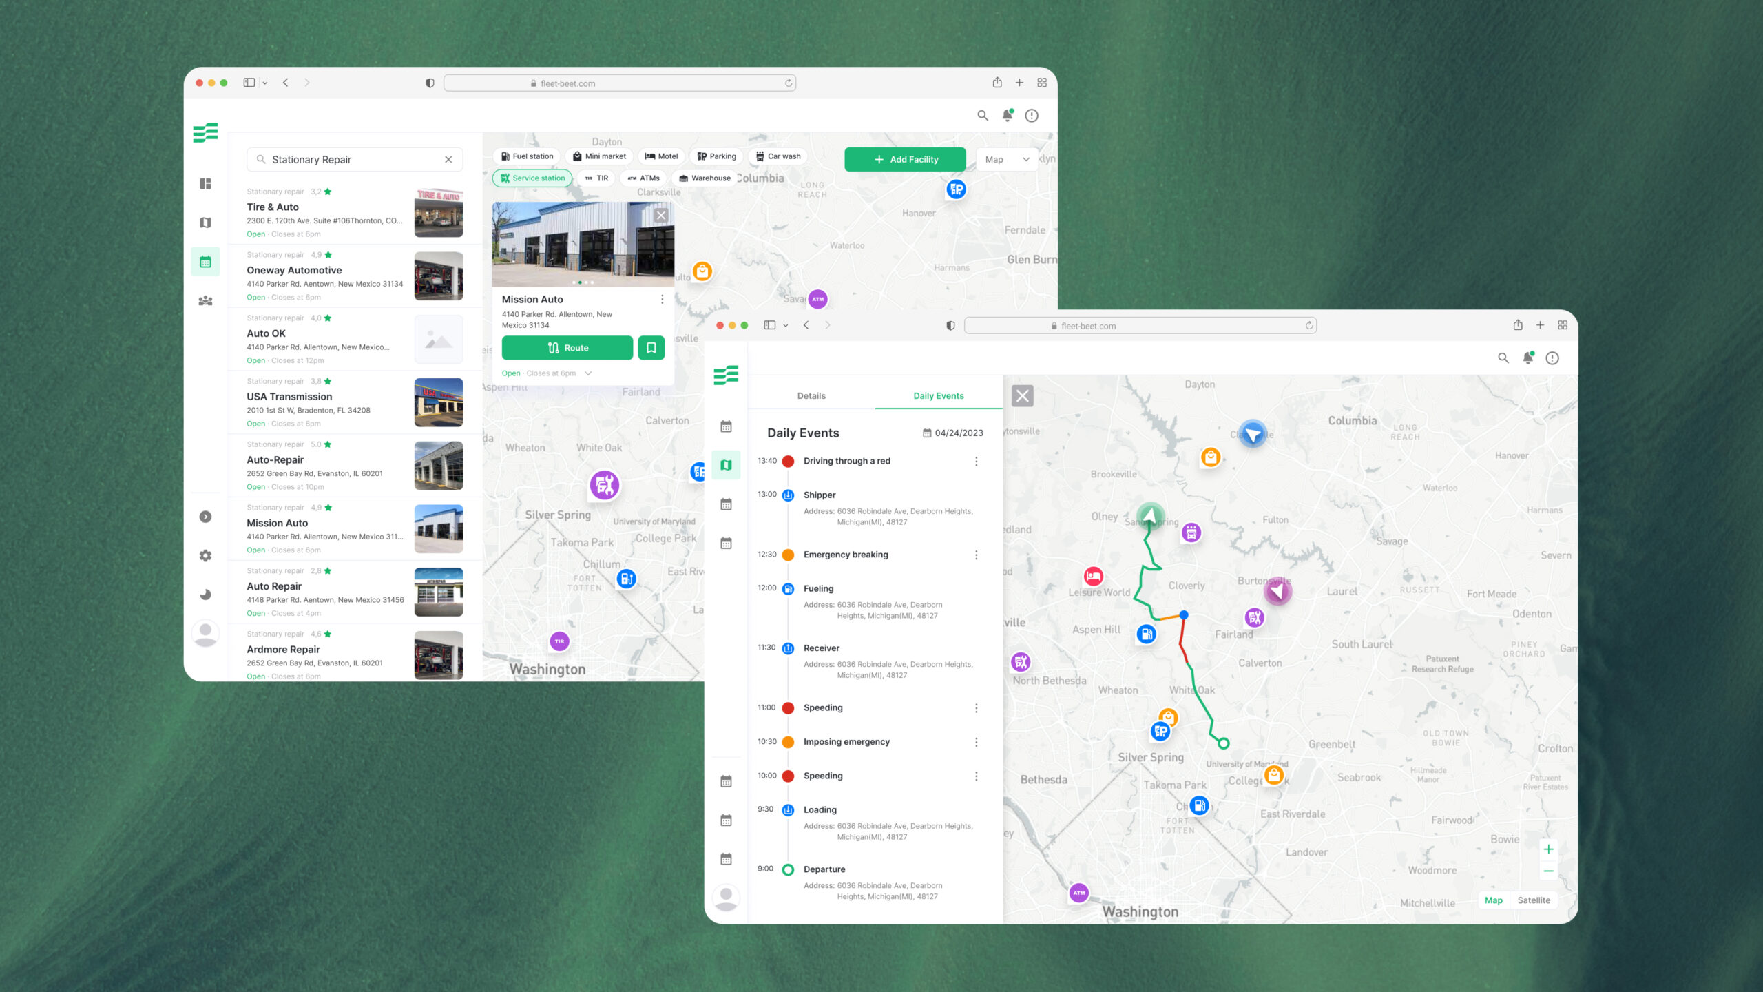1763x992 pixels.
Task: Open Mission Auto card three-dot menu
Action: click(x=662, y=300)
